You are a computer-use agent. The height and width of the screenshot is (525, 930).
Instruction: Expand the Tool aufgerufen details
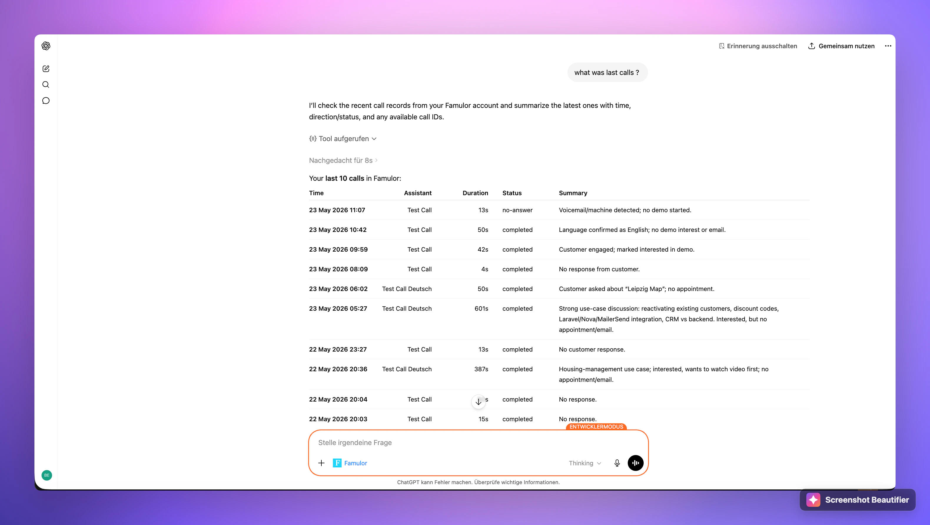pyautogui.click(x=343, y=139)
